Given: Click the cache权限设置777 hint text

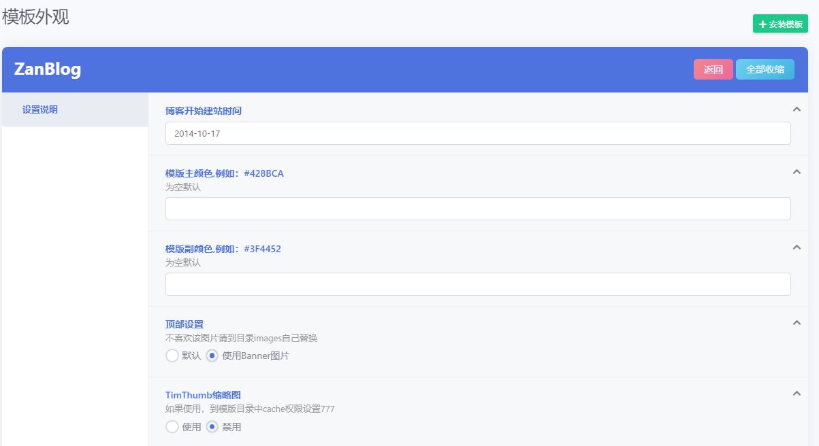Looking at the screenshot, I should click(x=250, y=409).
